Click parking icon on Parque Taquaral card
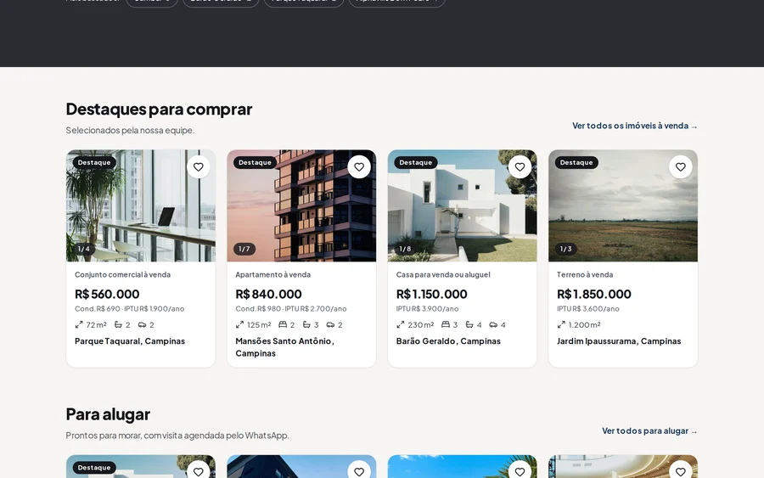 tap(142, 324)
